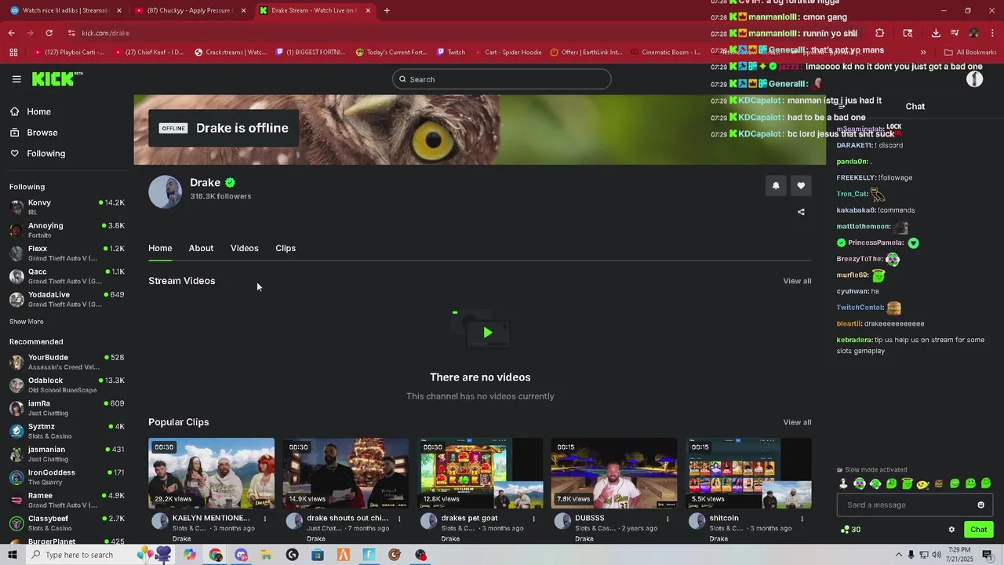Click the green Chat send button
The image size is (1004, 565).
(x=978, y=530)
